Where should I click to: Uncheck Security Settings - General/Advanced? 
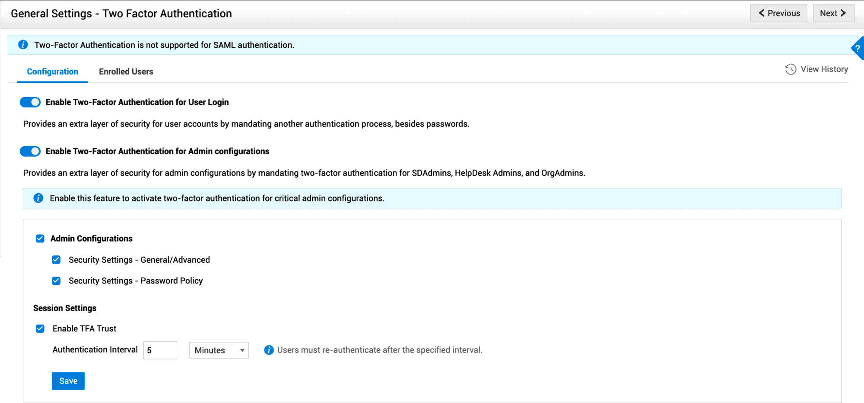pos(56,260)
